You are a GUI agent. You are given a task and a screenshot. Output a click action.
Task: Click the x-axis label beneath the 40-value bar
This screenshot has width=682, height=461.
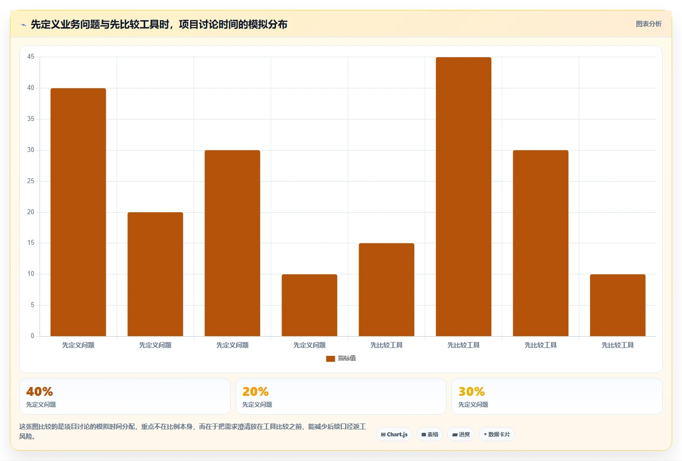(78, 345)
